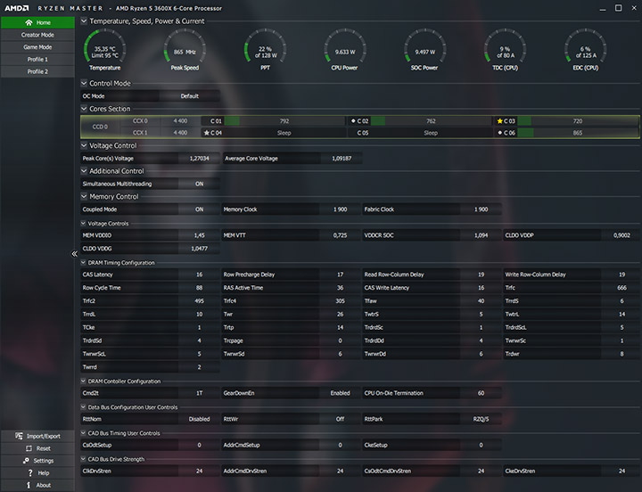Collapse CAD Bus Timing User Controls
Image resolution: width=642 pixels, height=492 pixels.
point(83,433)
